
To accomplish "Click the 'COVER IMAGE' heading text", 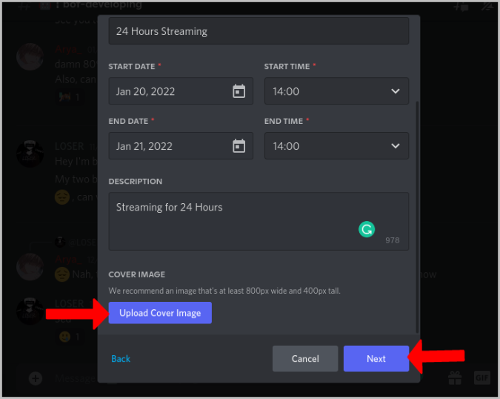I will [137, 274].
